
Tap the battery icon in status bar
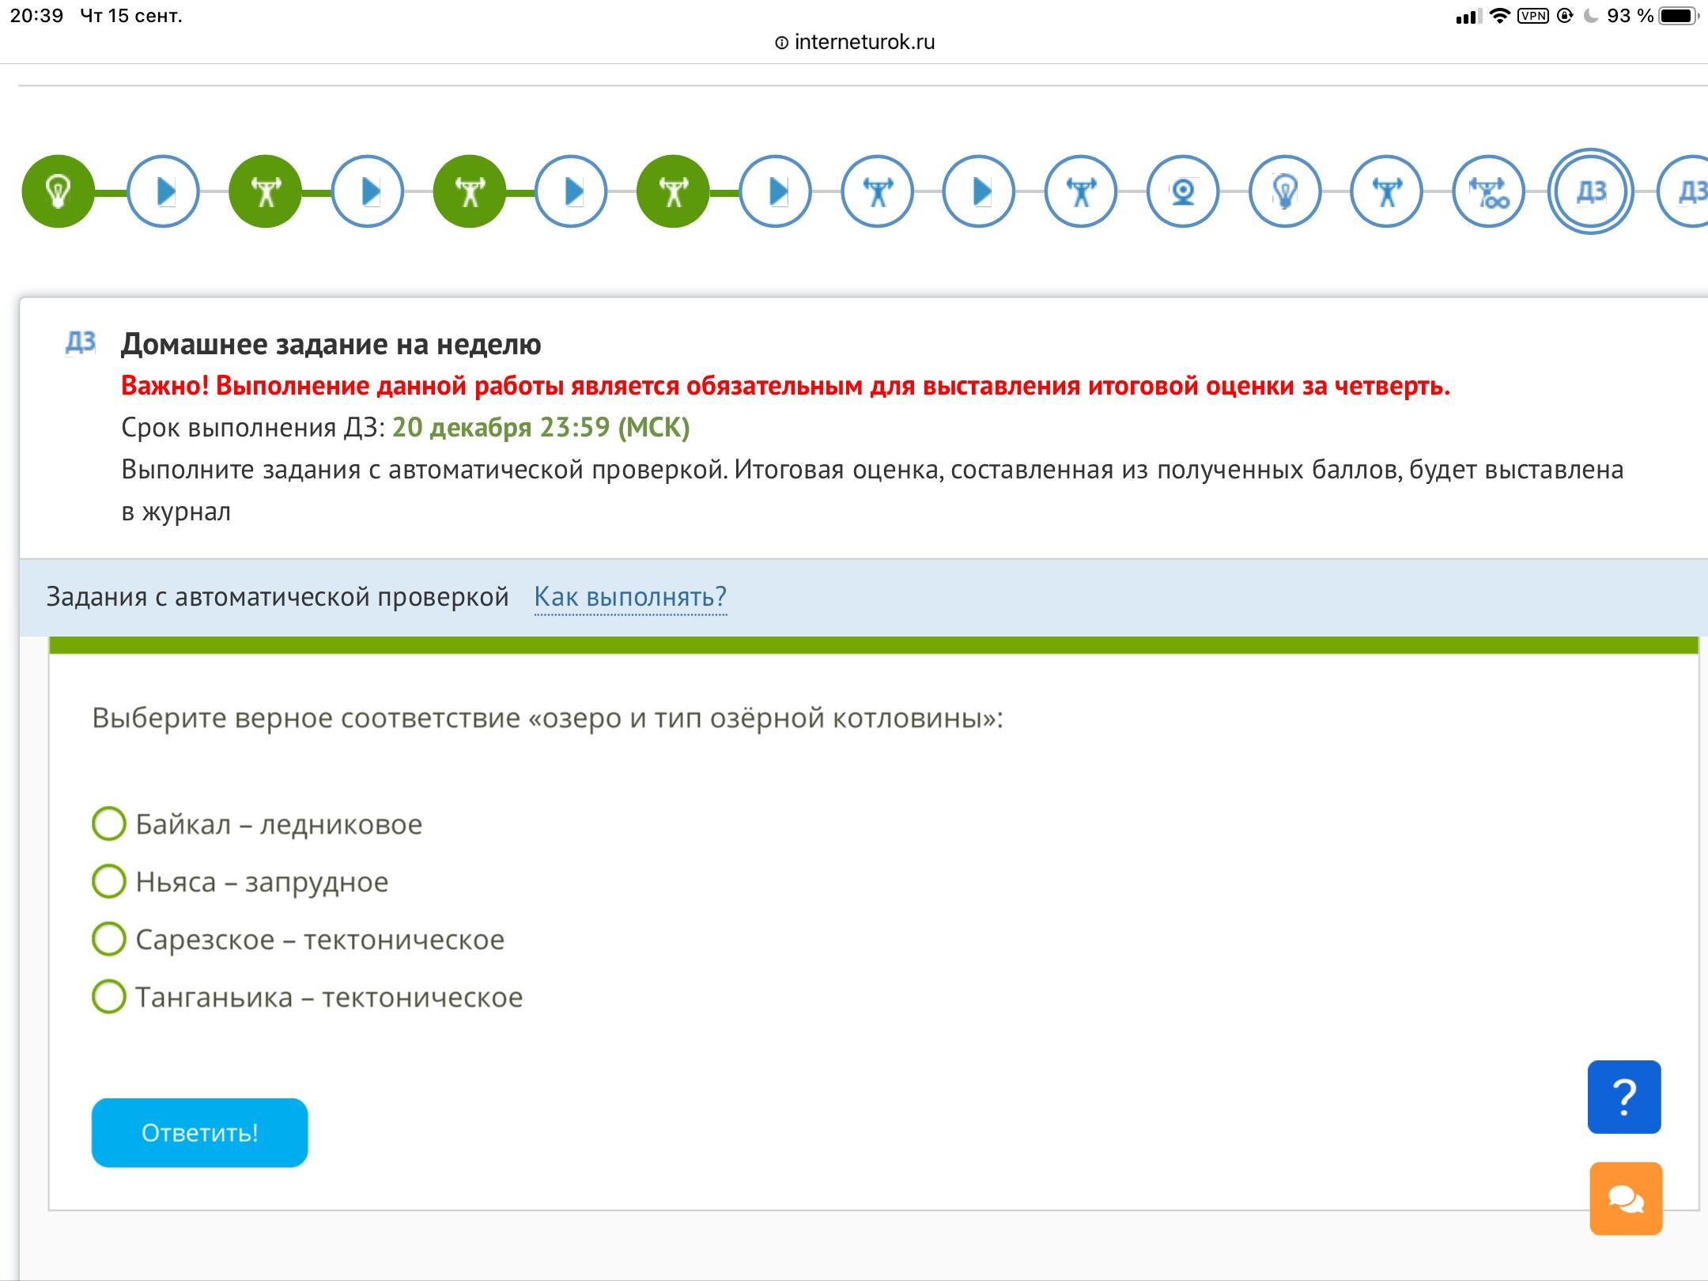pyautogui.click(x=1679, y=16)
